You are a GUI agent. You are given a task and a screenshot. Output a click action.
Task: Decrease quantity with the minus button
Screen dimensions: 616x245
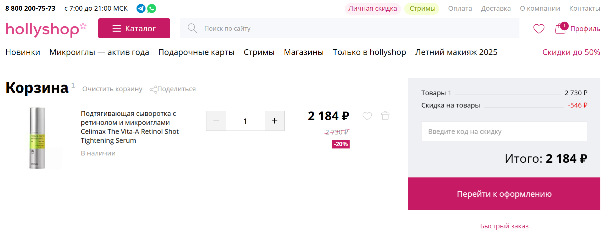click(x=216, y=121)
